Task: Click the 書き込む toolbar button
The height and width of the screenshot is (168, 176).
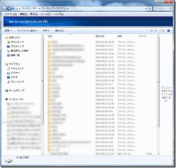Action: coord(60,31)
